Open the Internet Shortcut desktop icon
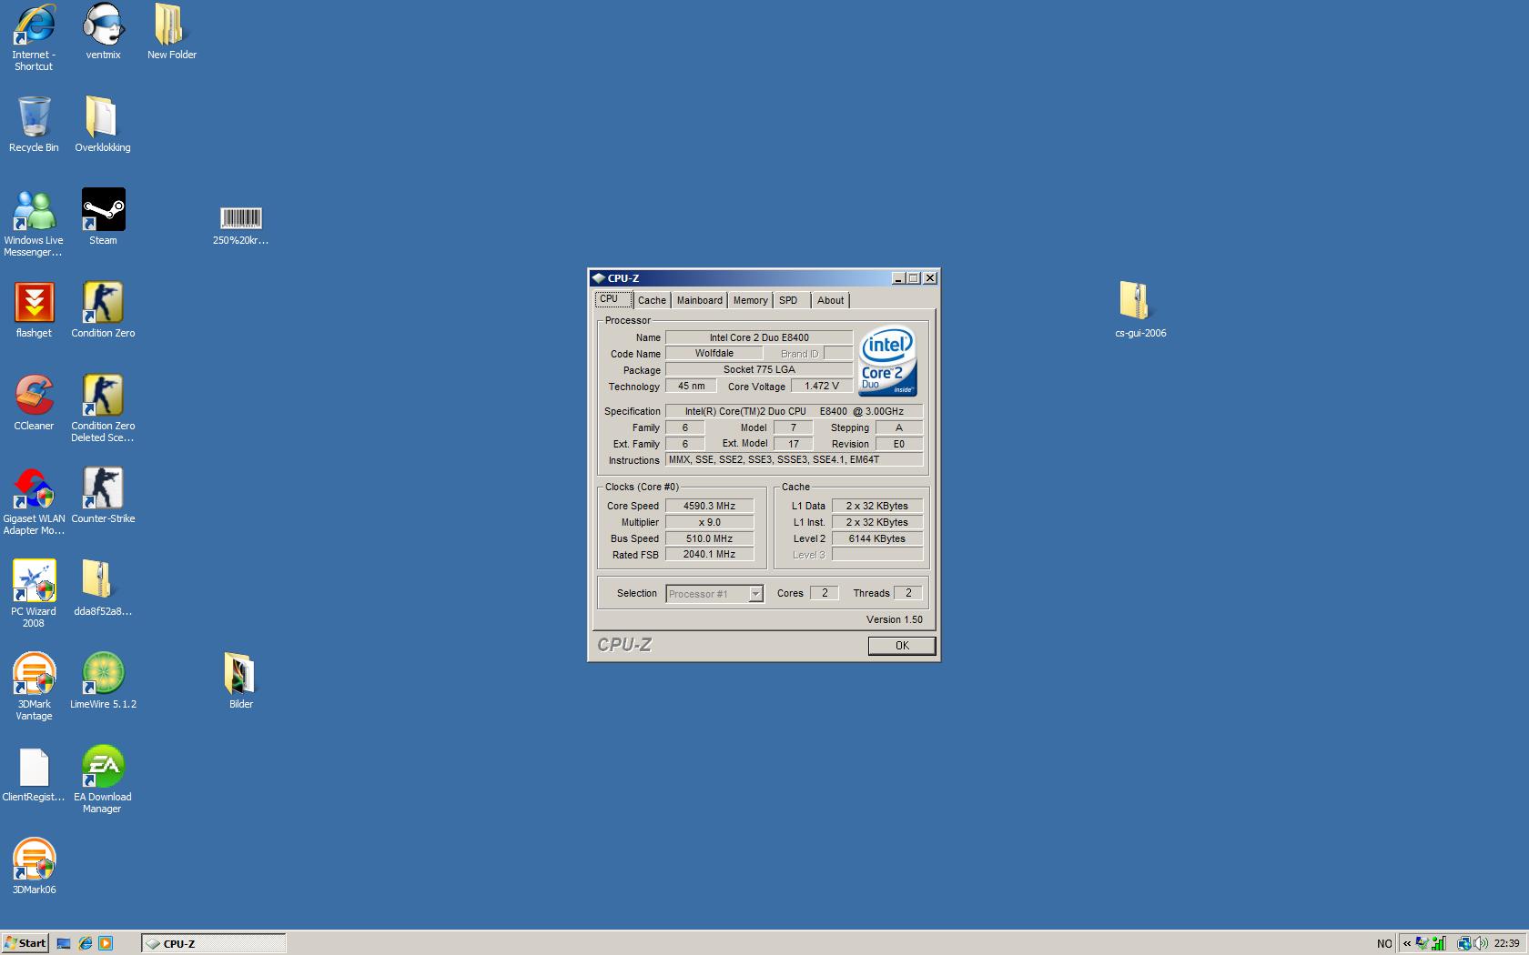 34,36
